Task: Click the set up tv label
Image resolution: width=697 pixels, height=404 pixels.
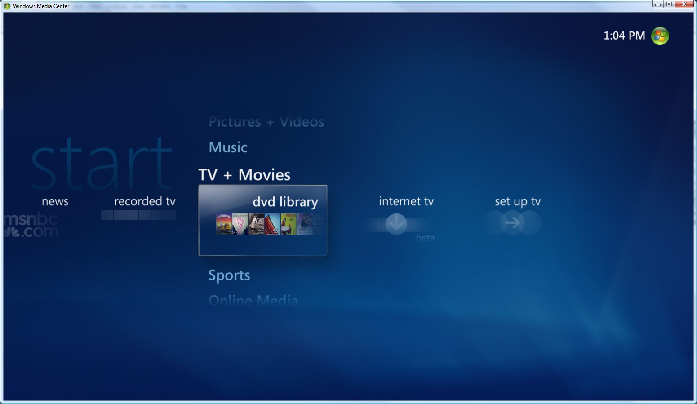Action: click(518, 201)
